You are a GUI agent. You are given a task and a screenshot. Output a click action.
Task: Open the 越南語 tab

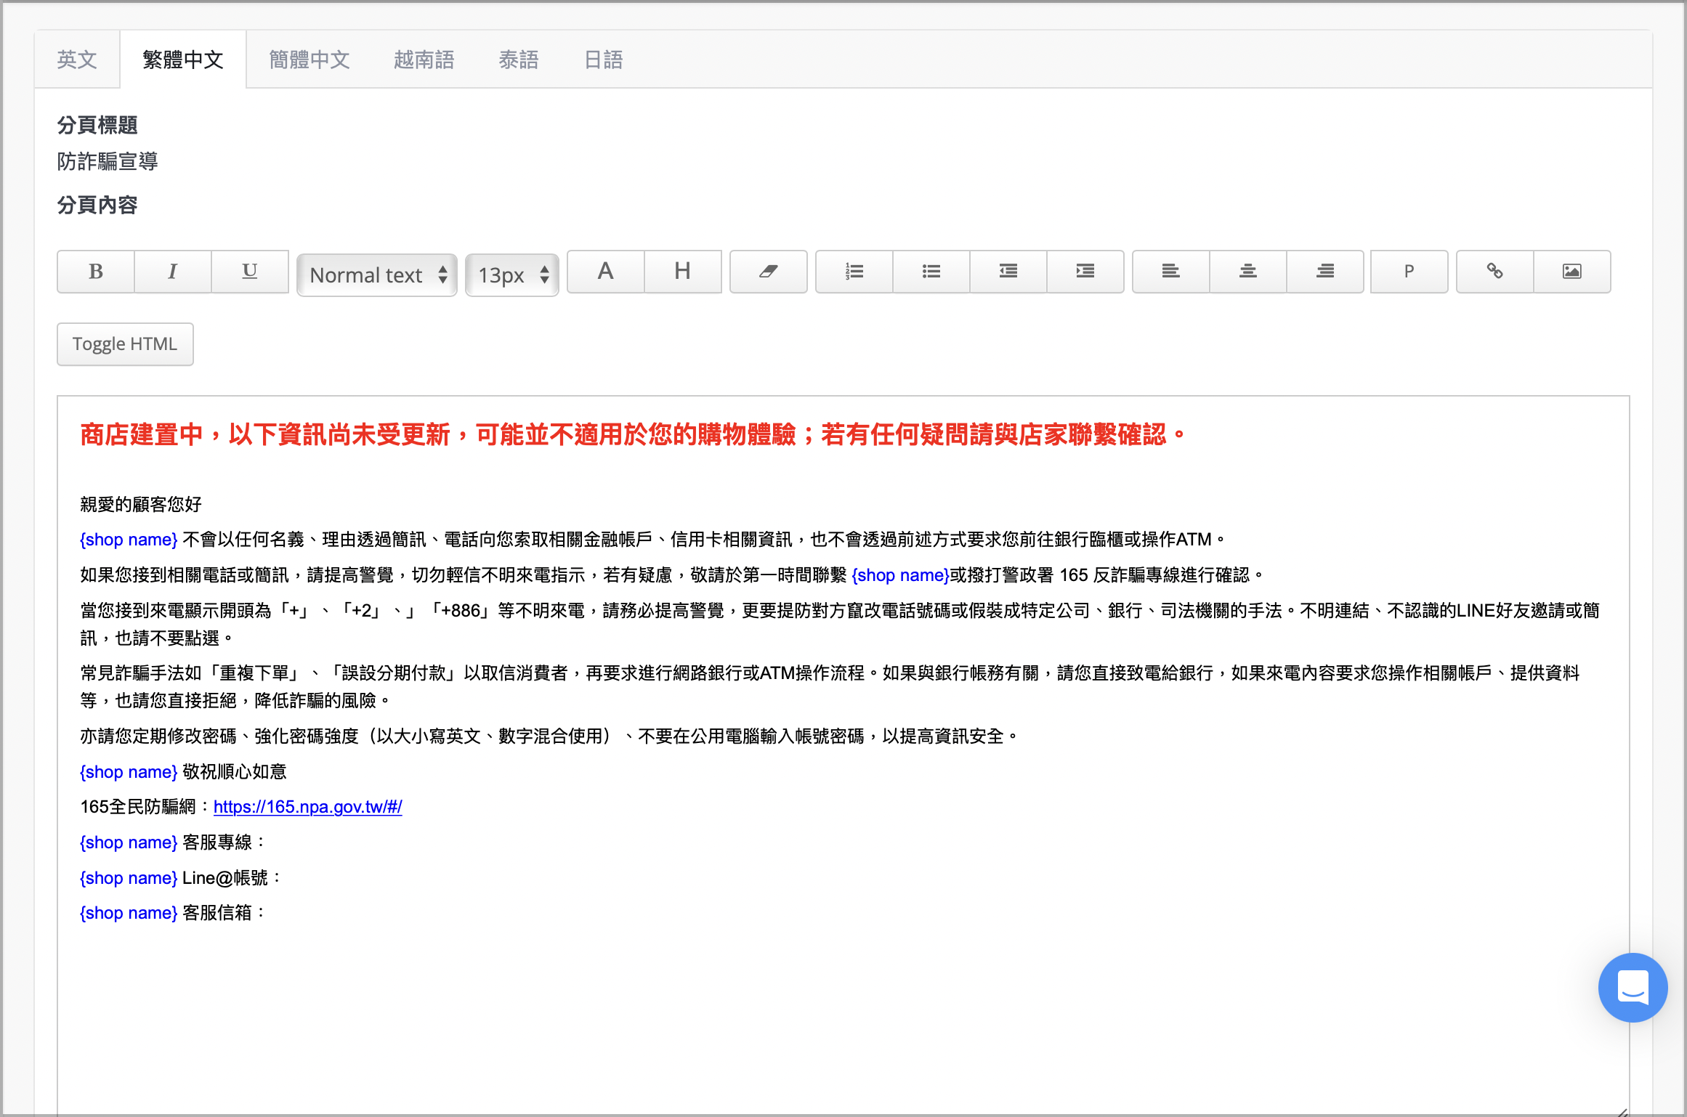(x=424, y=60)
